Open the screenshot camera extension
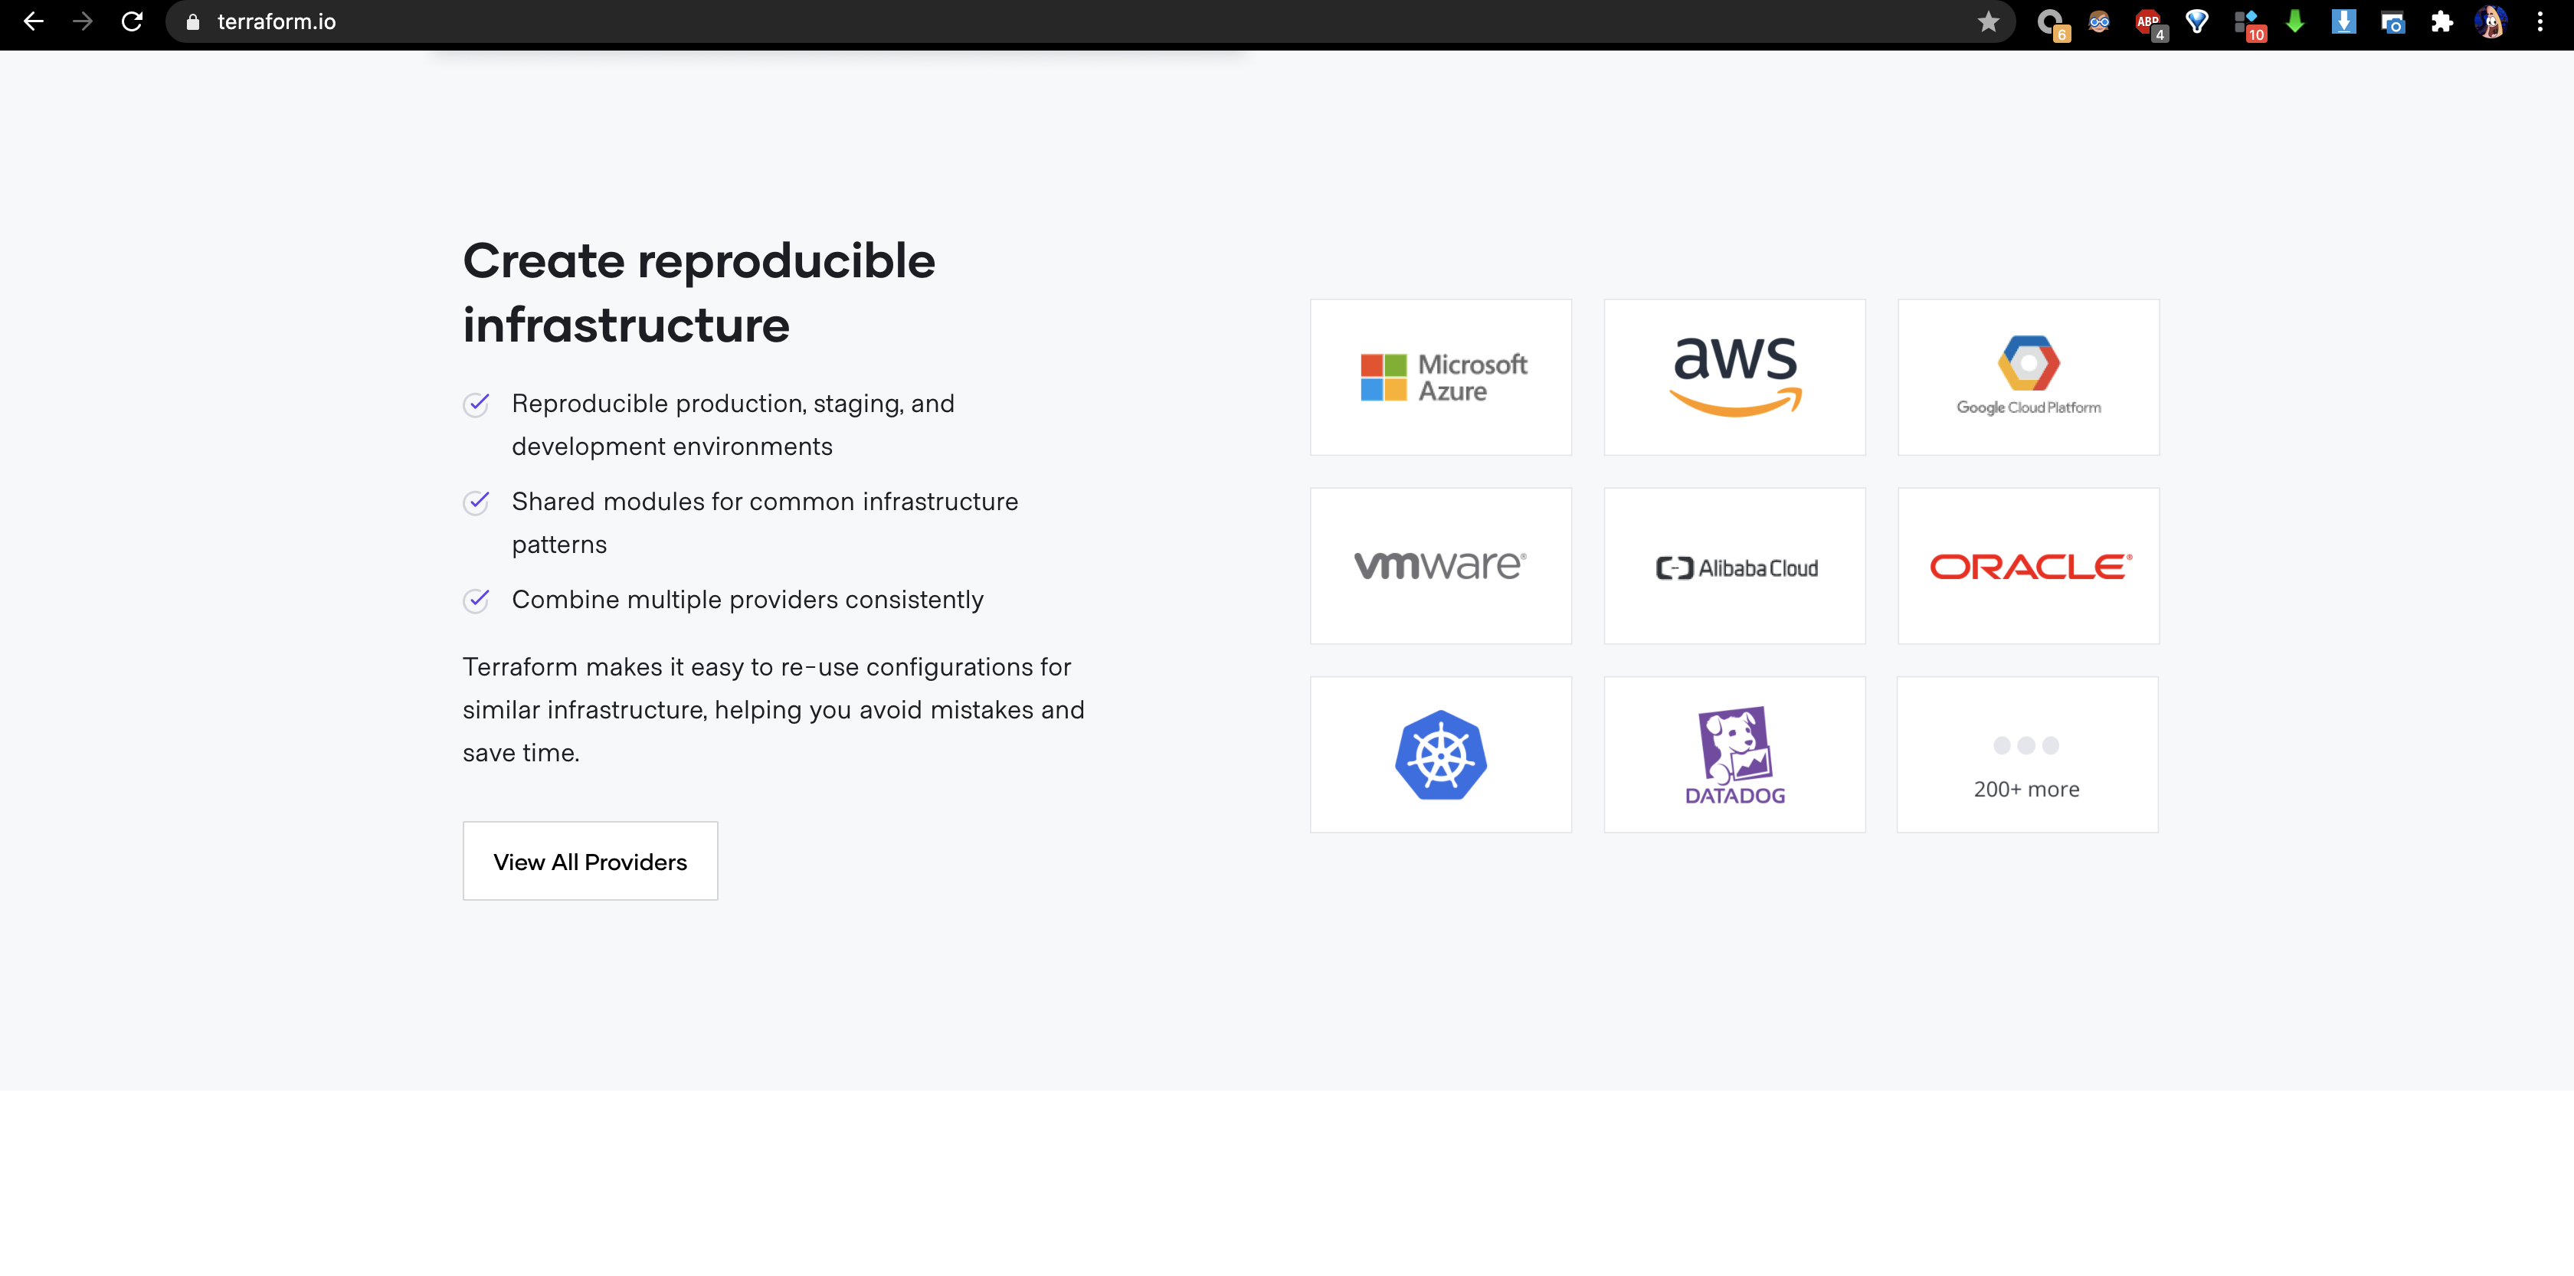This screenshot has height=1276, width=2574. tap(2392, 22)
